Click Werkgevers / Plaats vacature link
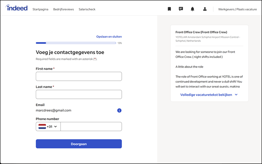This screenshot has width=262, height=164. pos(237,9)
